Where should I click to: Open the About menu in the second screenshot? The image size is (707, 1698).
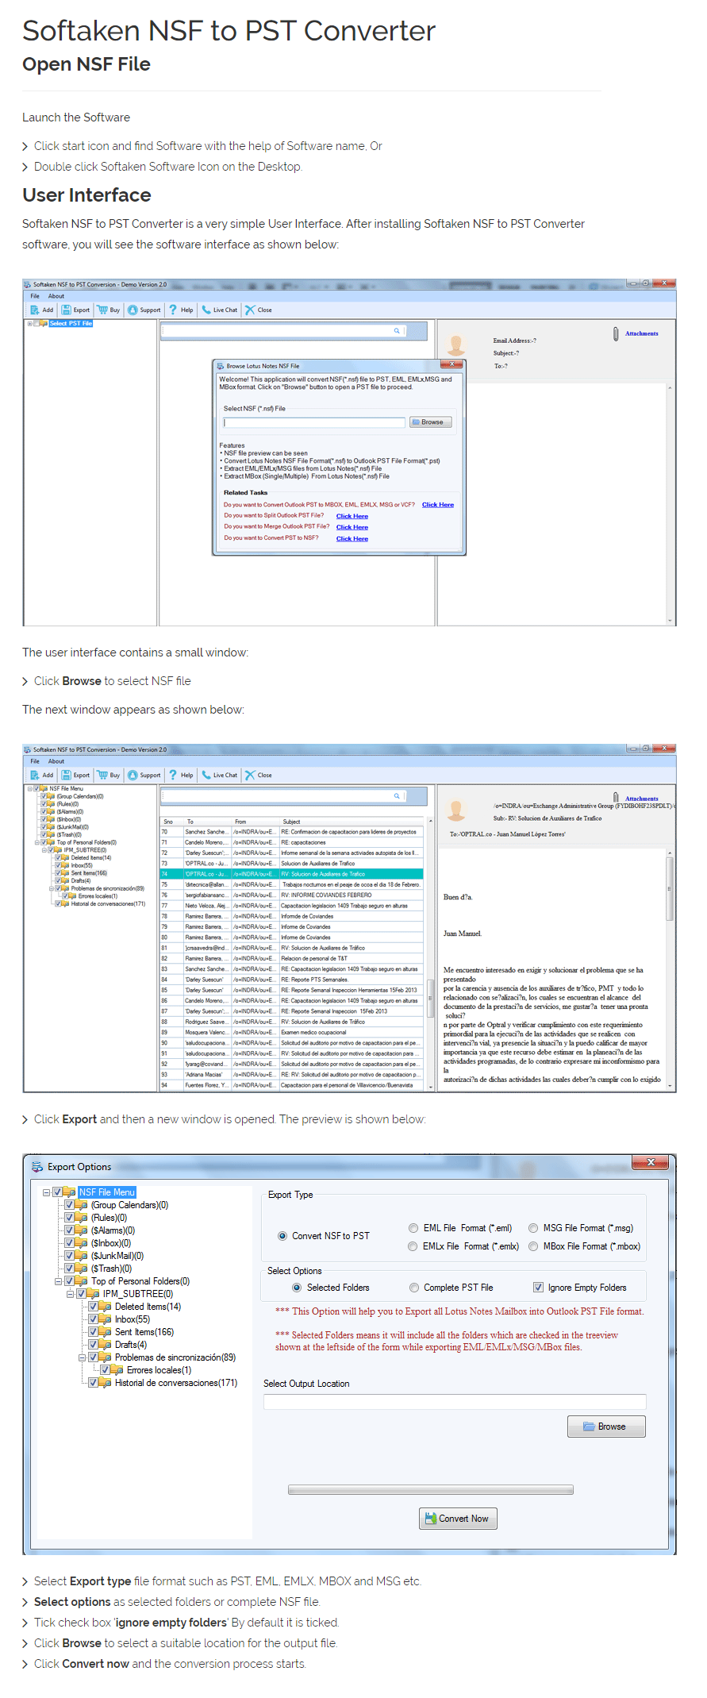(56, 761)
